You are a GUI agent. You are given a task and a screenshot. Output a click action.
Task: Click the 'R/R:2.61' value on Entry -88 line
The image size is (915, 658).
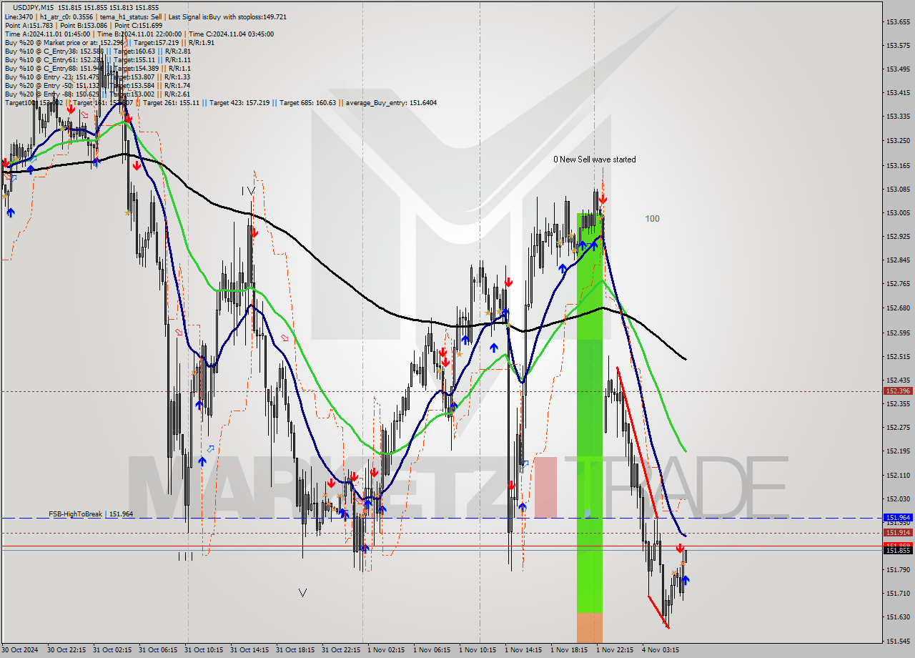177,94
